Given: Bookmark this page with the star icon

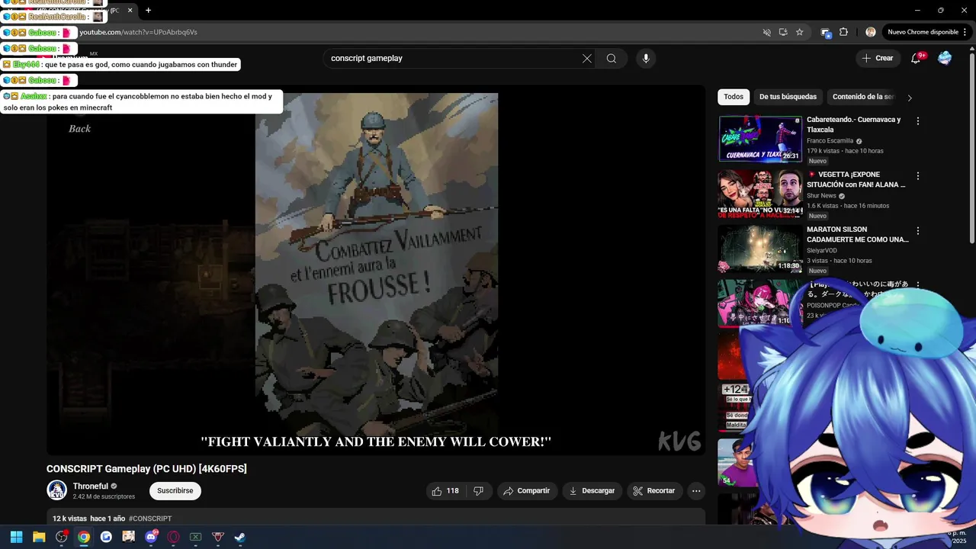Looking at the screenshot, I should coord(799,32).
